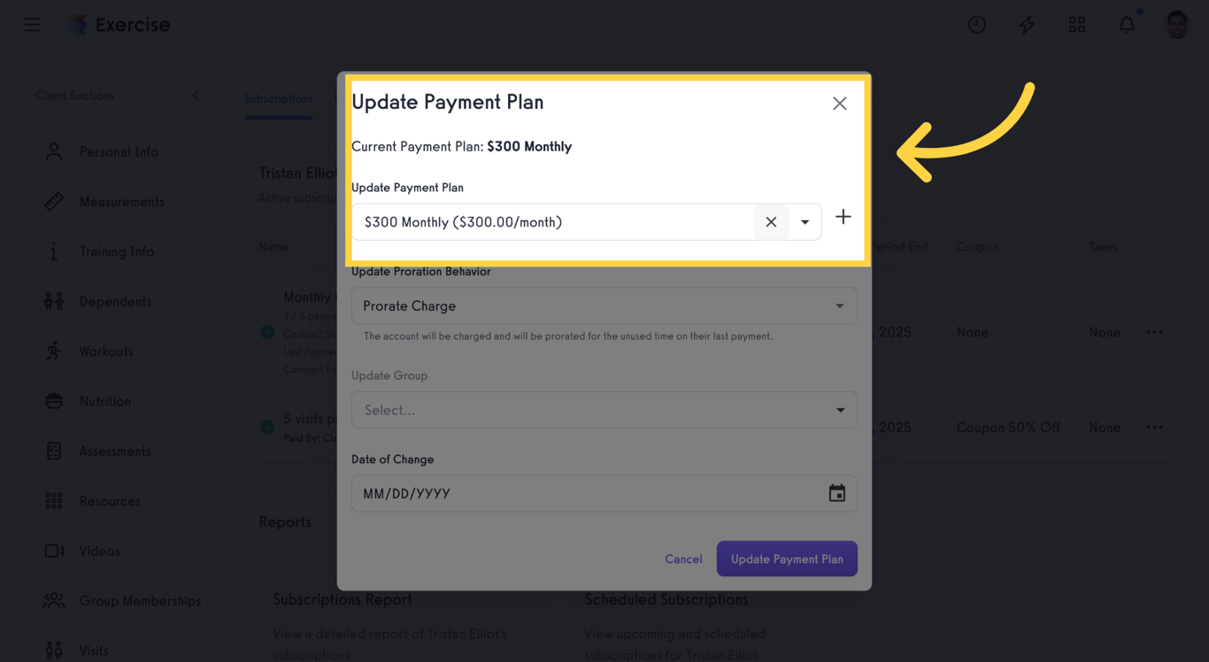Click Cancel in the dialog
1209x662 pixels.
click(x=683, y=558)
